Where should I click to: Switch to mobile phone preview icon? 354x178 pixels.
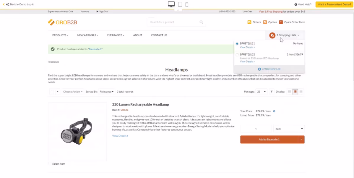[x=187, y=4]
